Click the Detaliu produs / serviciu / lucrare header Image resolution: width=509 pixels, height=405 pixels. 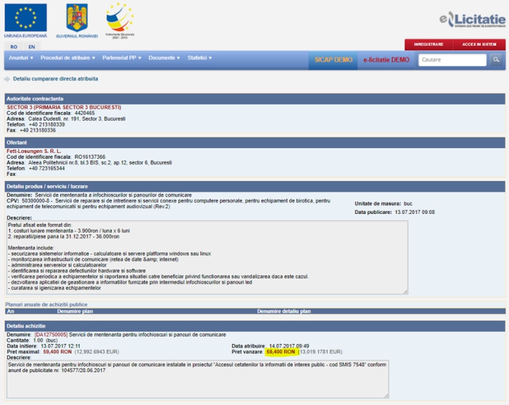tap(254, 186)
